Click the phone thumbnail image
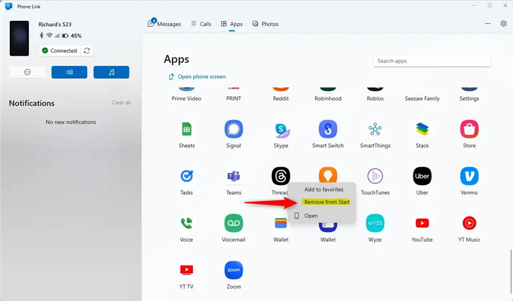 19,38
